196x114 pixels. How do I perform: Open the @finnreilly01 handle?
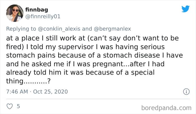tap(43, 16)
